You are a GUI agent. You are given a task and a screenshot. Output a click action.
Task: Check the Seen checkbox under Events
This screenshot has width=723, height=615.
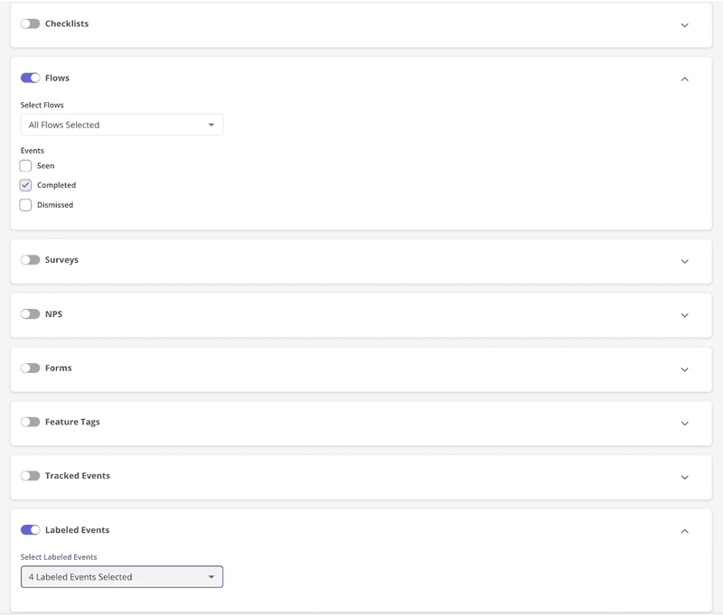click(x=25, y=166)
